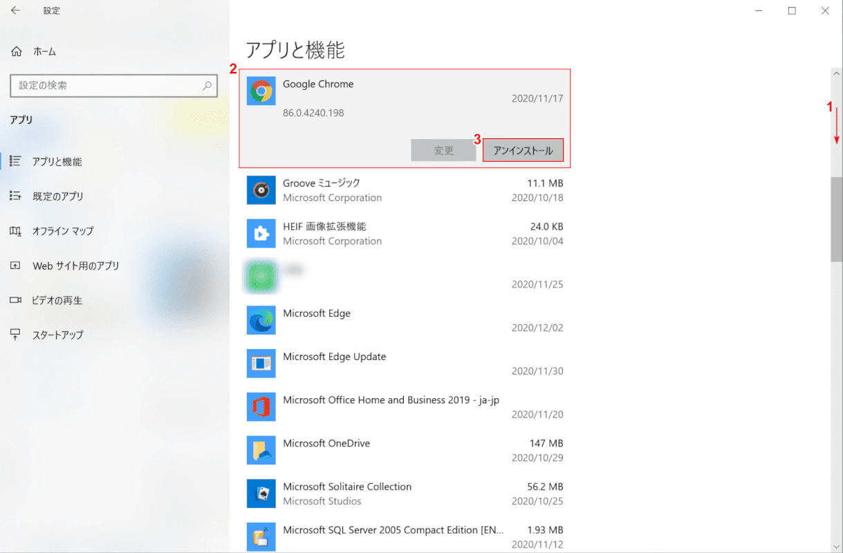Open ビデオの再生 settings

[x=57, y=300]
